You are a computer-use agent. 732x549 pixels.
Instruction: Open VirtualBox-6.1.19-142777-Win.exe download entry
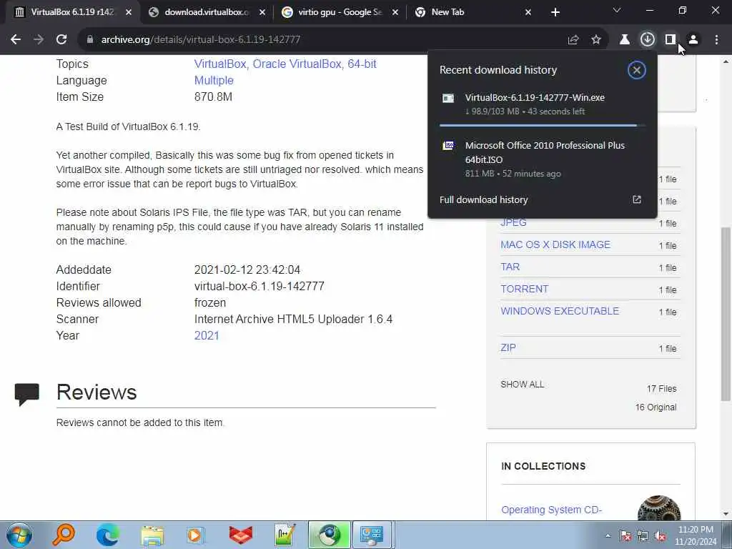(542, 104)
